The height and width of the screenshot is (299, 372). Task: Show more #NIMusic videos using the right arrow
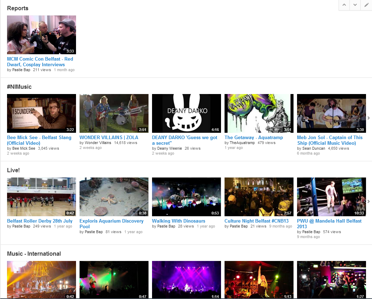[x=368, y=118]
